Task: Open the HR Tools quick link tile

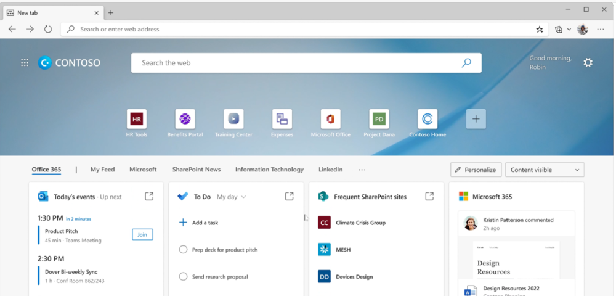Action: [x=136, y=119]
